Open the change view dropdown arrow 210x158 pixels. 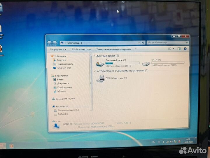point(174,49)
